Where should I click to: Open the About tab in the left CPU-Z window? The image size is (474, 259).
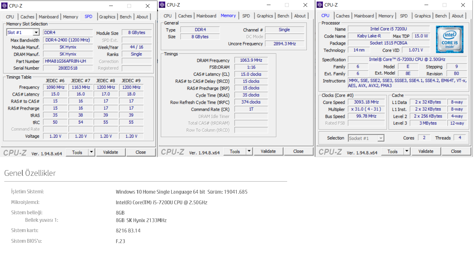142,17
